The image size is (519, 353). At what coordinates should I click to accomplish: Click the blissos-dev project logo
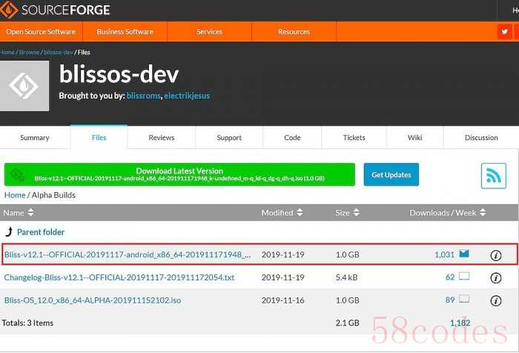pyautogui.click(x=24, y=85)
